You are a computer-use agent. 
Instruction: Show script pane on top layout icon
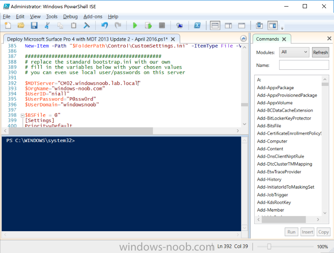point(215,26)
